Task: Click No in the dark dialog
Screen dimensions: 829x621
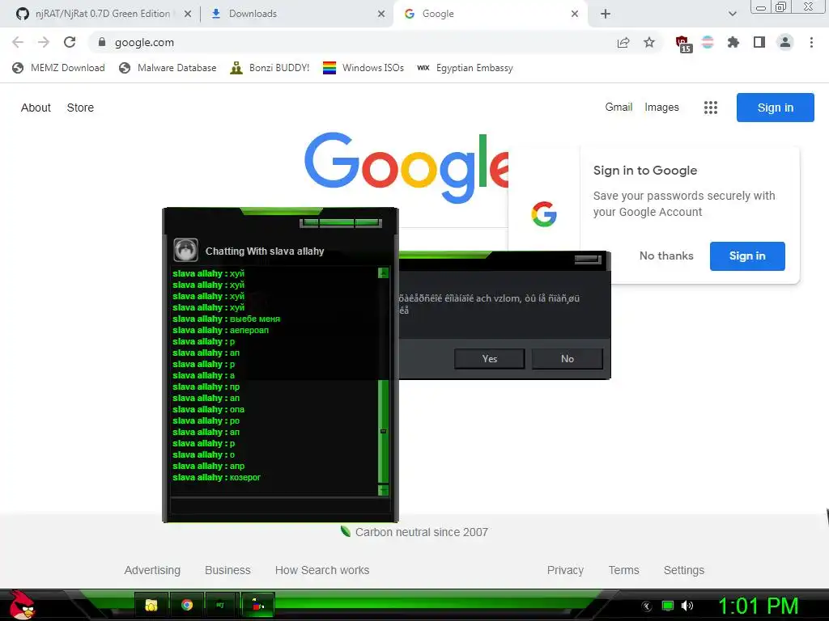Action: point(568,358)
